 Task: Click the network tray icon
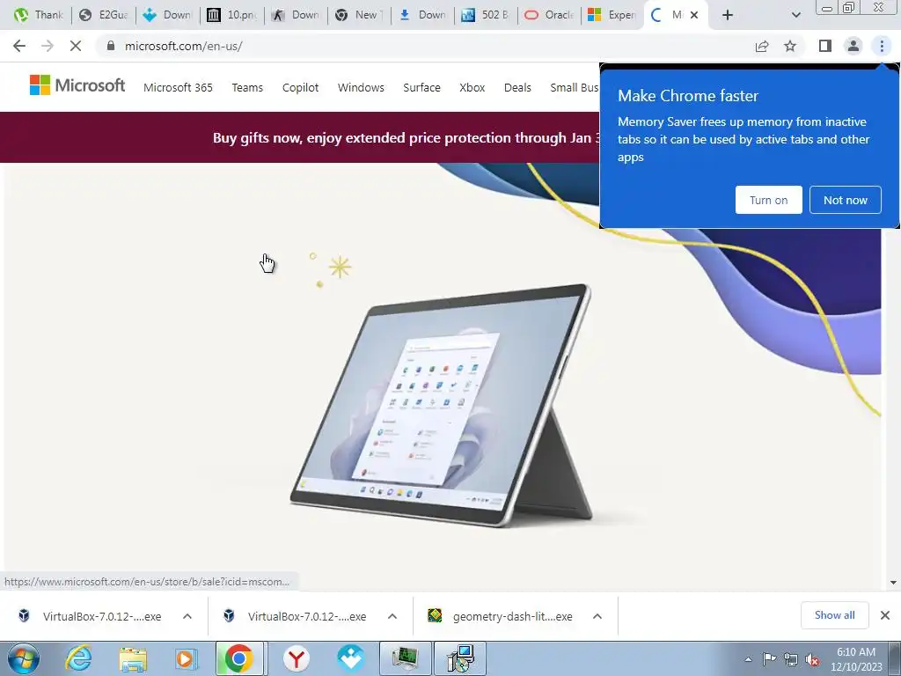791,659
